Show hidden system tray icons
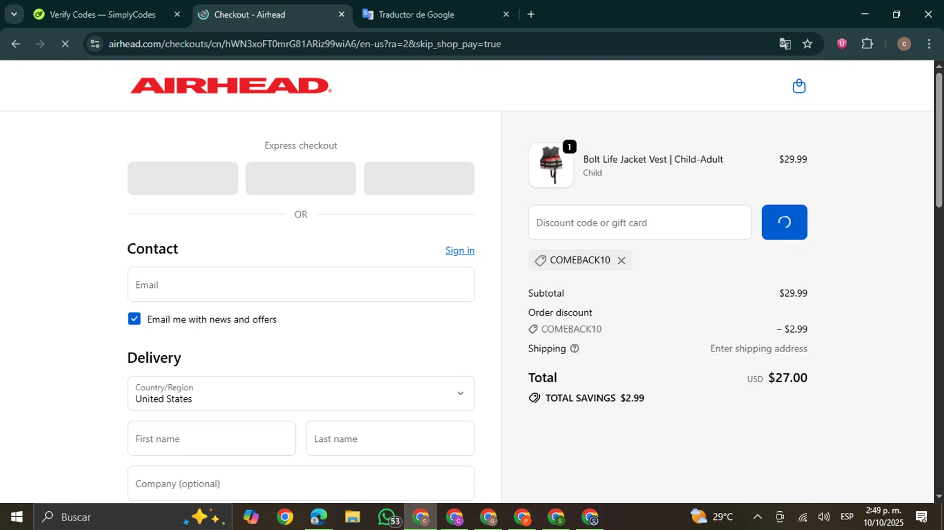The width and height of the screenshot is (944, 530). [x=758, y=517]
